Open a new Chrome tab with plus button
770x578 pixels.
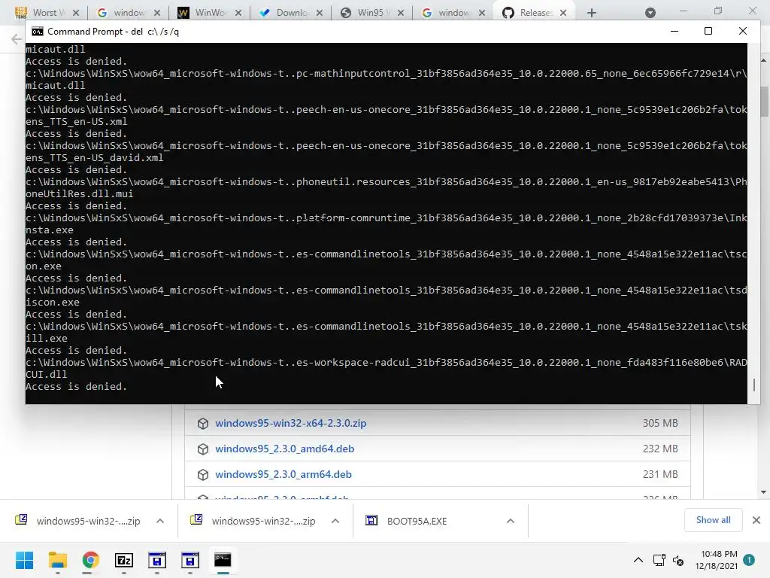592,13
